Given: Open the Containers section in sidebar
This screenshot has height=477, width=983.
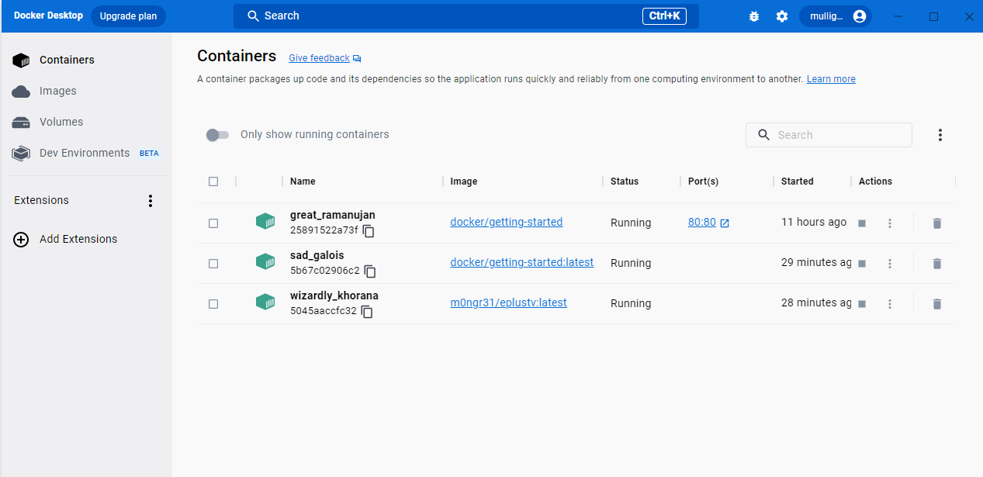Looking at the screenshot, I should pos(67,60).
